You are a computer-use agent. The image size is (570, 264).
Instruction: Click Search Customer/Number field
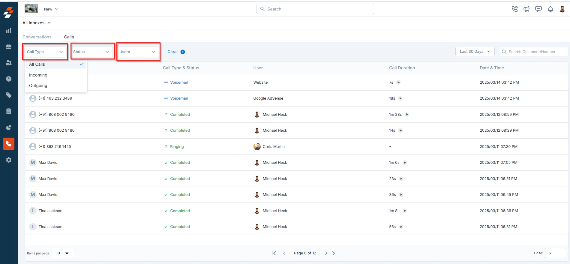[533, 52]
